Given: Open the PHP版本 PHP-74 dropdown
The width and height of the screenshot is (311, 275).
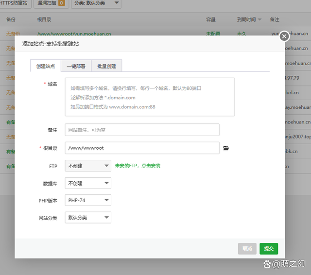Looking at the screenshot, I should tap(88, 200).
